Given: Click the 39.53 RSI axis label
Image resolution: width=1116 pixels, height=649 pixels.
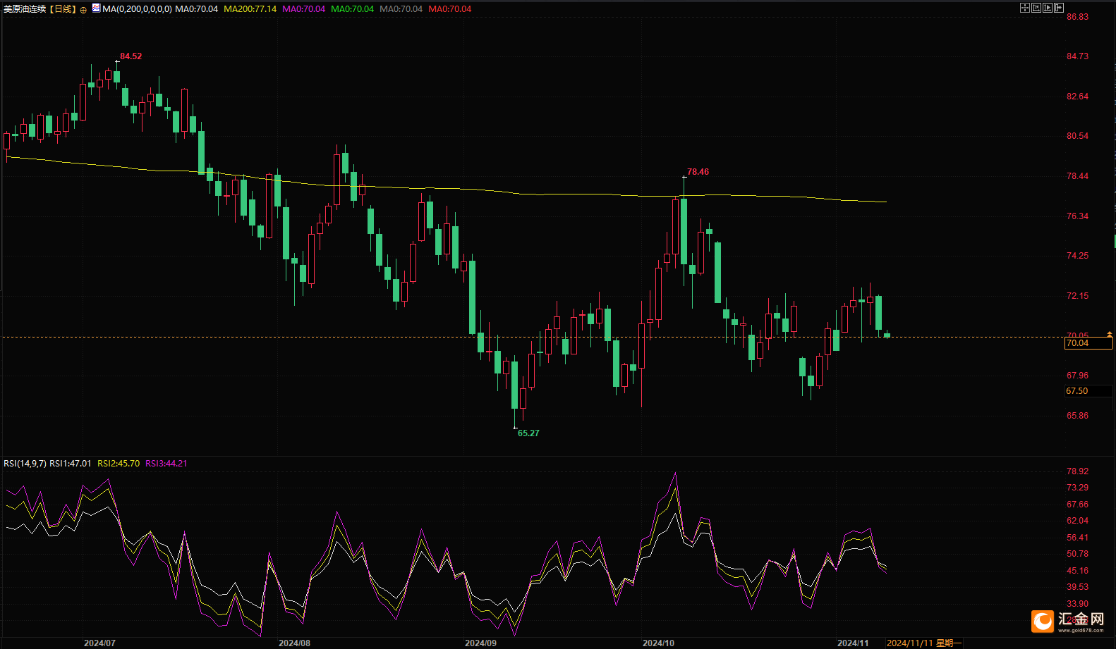Looking at the screenshot, I should [1077, 587].
